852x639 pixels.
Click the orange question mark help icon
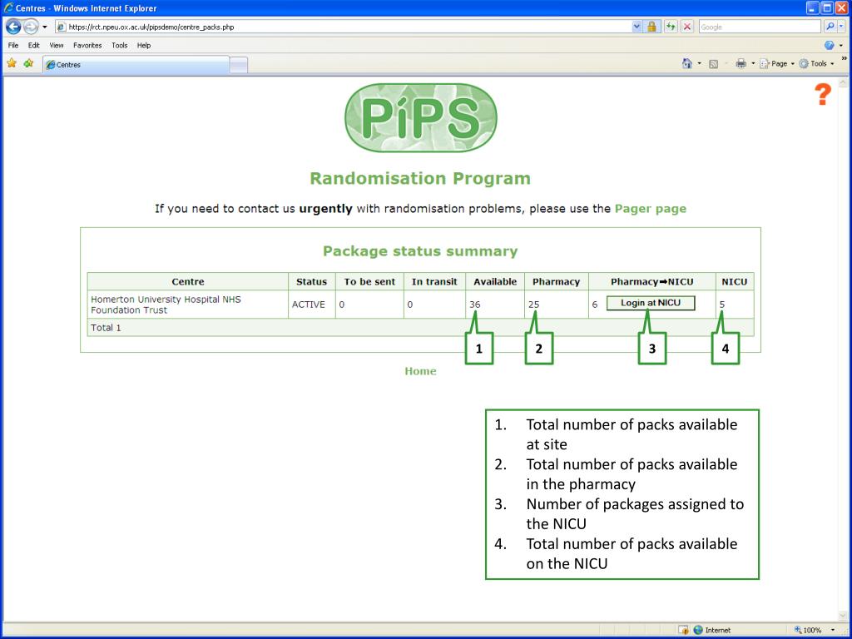[x=823, y=95]
